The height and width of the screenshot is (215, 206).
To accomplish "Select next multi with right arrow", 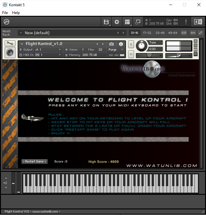I will pos(123,33).
